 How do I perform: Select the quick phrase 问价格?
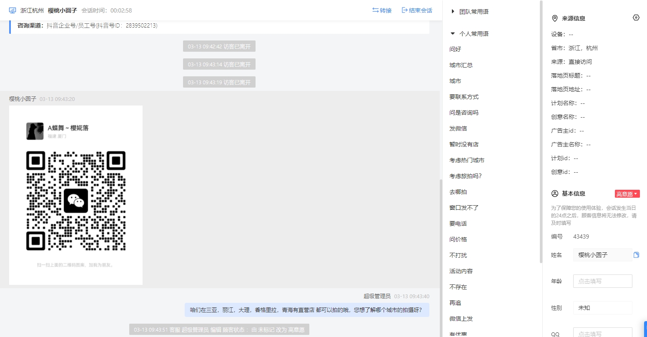[x=458, y=239]
